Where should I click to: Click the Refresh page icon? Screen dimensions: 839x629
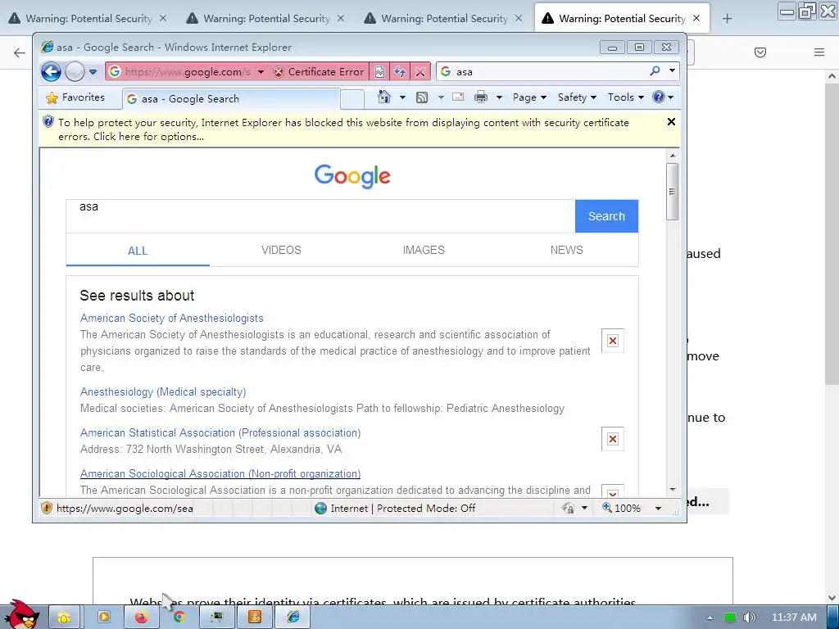pyautogui.click(x=400, y=72)
